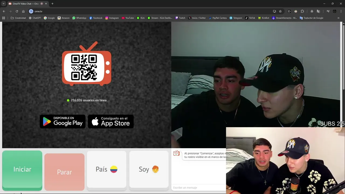Image resolution: width=345 pixels, height=194 pixels.
Task: Reload the ome.tv page
Action: pyautogui.click(x=17, y=11)
